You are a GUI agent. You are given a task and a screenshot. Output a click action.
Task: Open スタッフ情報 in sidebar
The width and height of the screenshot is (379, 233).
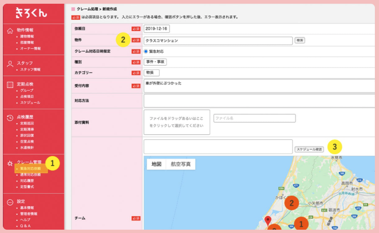point(30,69)
